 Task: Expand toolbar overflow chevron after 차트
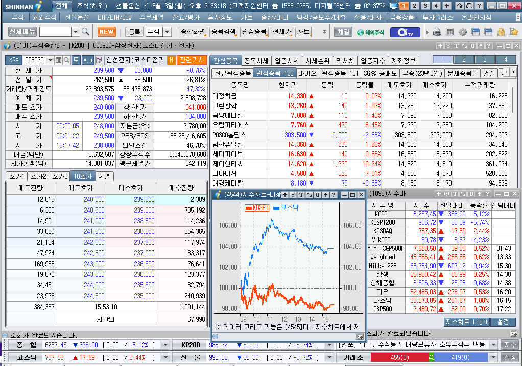pos(324,32)
